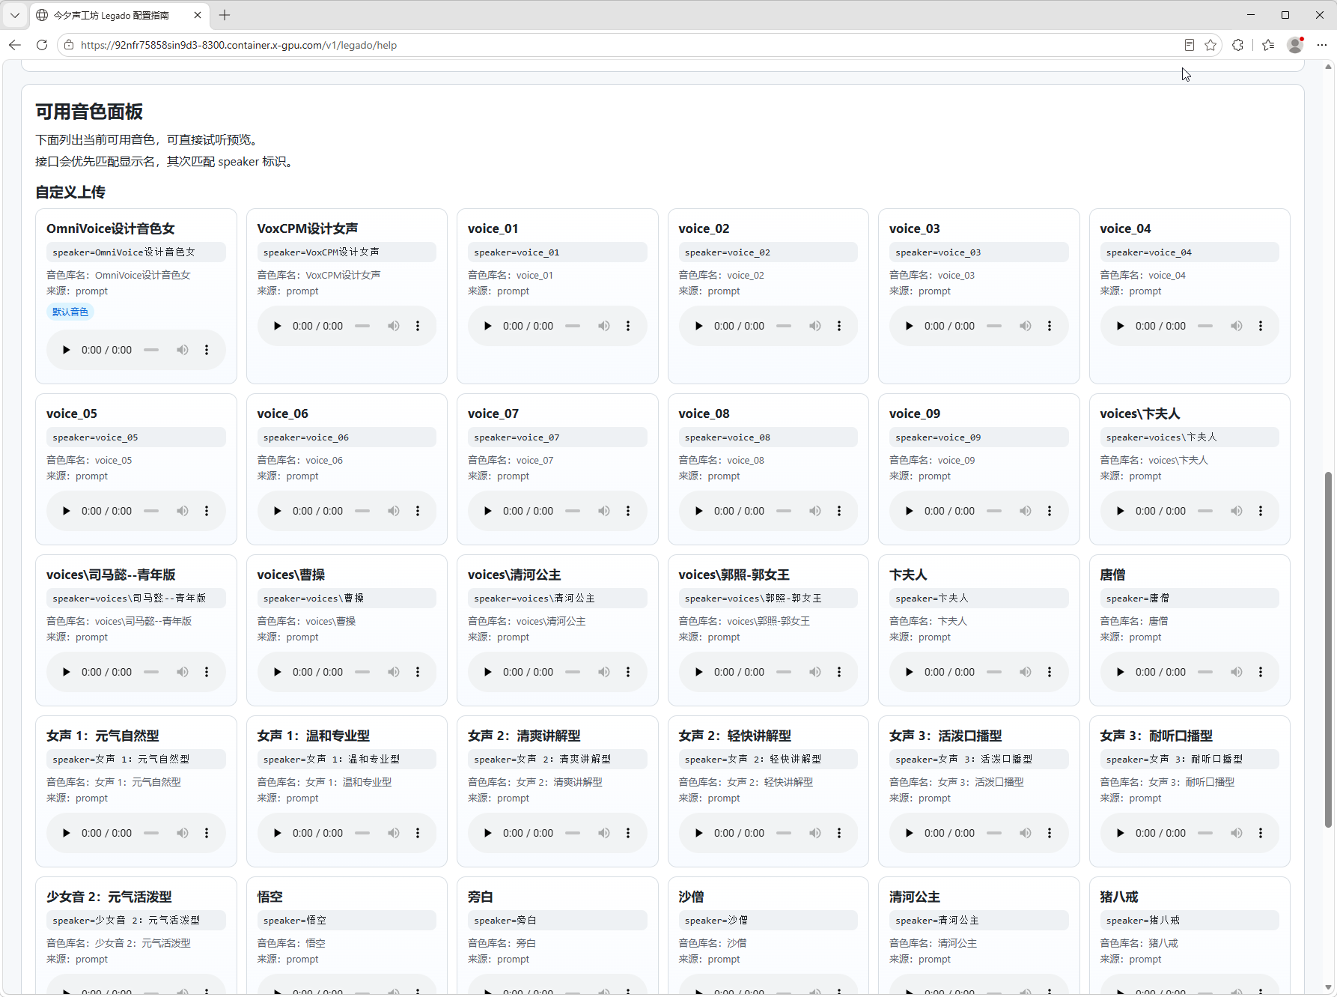Mute the voice_01 audio player

tap(604, 326)
